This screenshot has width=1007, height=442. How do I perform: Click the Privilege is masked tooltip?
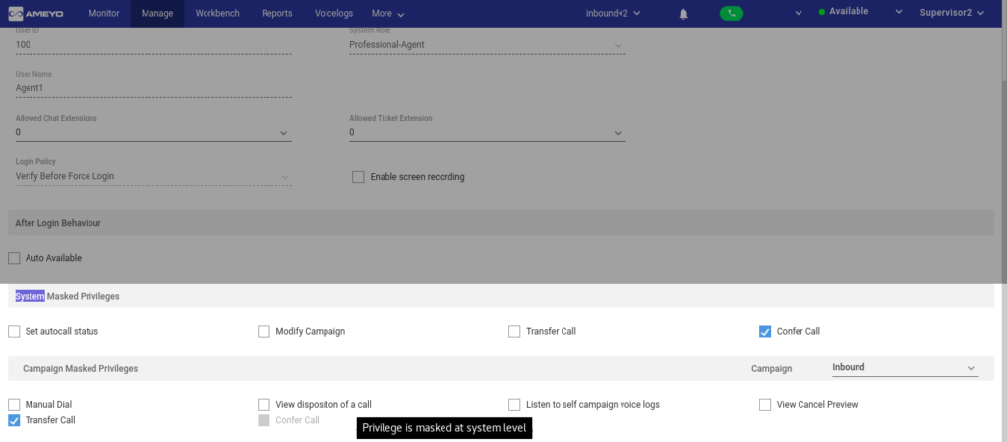(x=444, y=428)
